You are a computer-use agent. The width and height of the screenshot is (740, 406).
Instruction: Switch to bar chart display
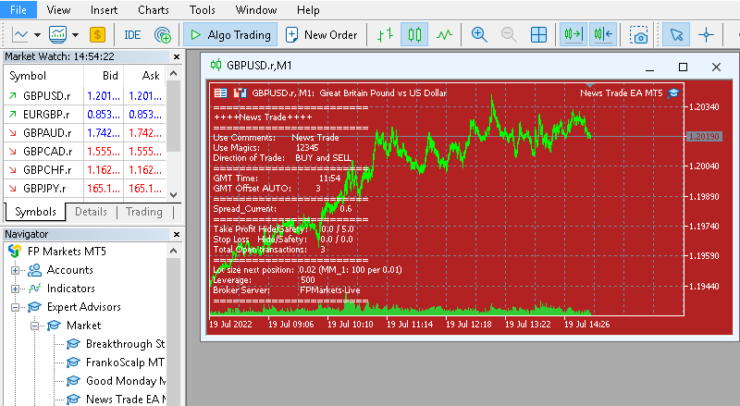[x=385, y=34]
